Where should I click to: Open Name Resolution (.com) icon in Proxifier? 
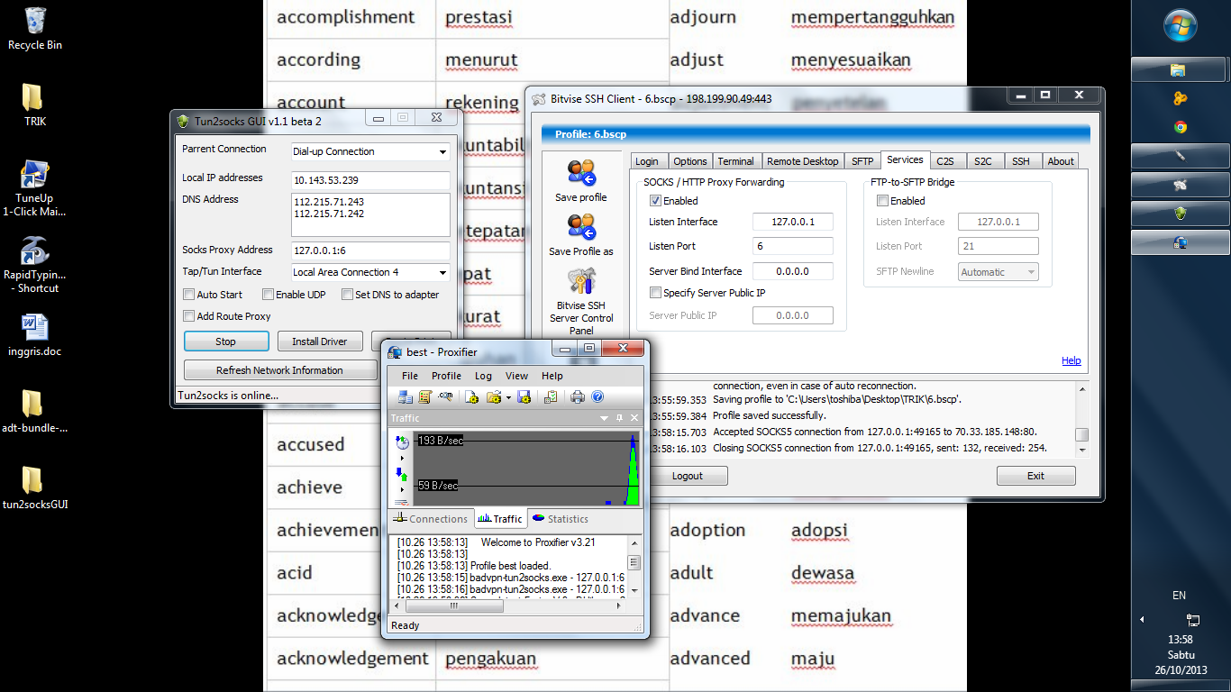[445, 396]
